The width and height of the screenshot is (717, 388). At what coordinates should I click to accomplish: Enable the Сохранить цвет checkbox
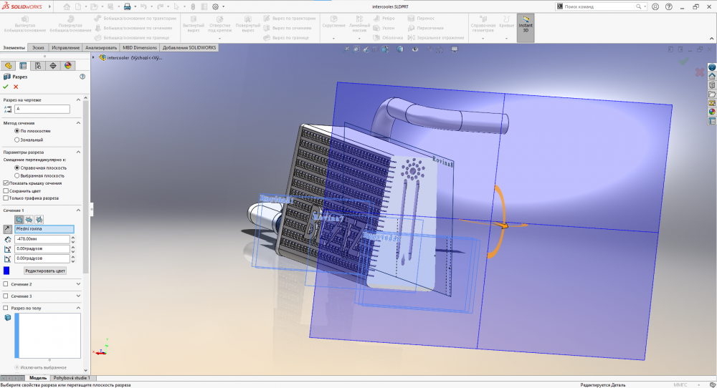coord(6,191)
